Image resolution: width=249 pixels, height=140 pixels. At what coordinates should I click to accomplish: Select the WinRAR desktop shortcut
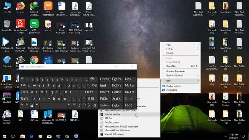[x=7, y=98]
